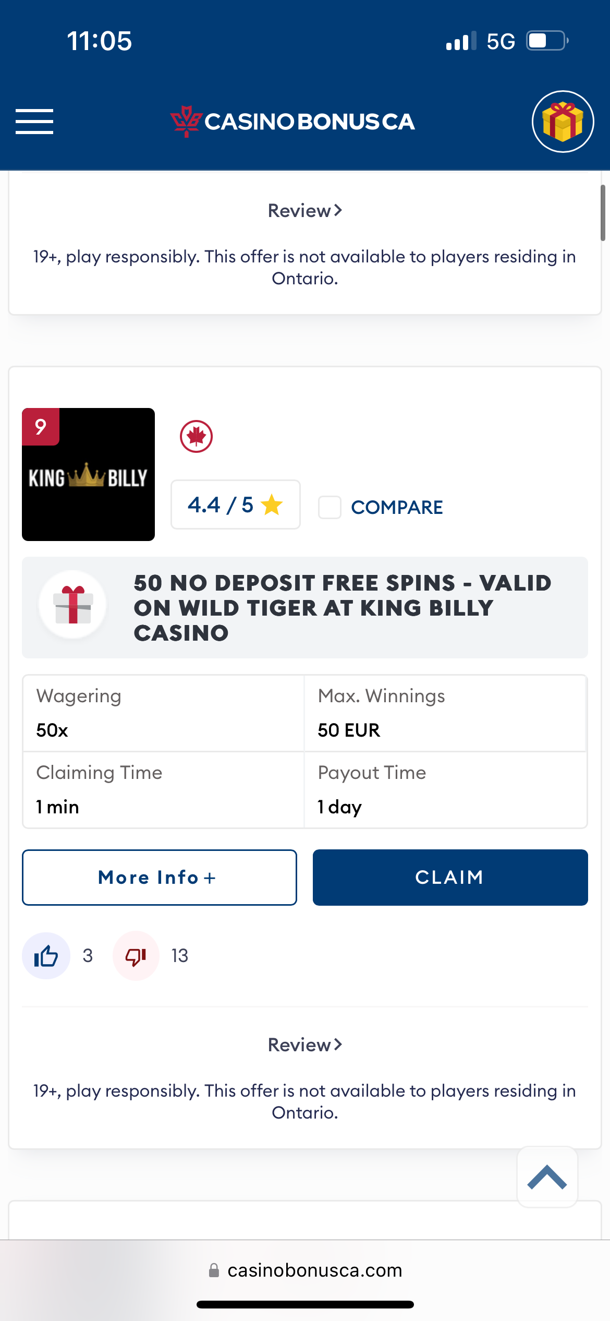Tap the Canadian maple leaf badge
This screenshot has width=610, height=1321.
point(196,436)
